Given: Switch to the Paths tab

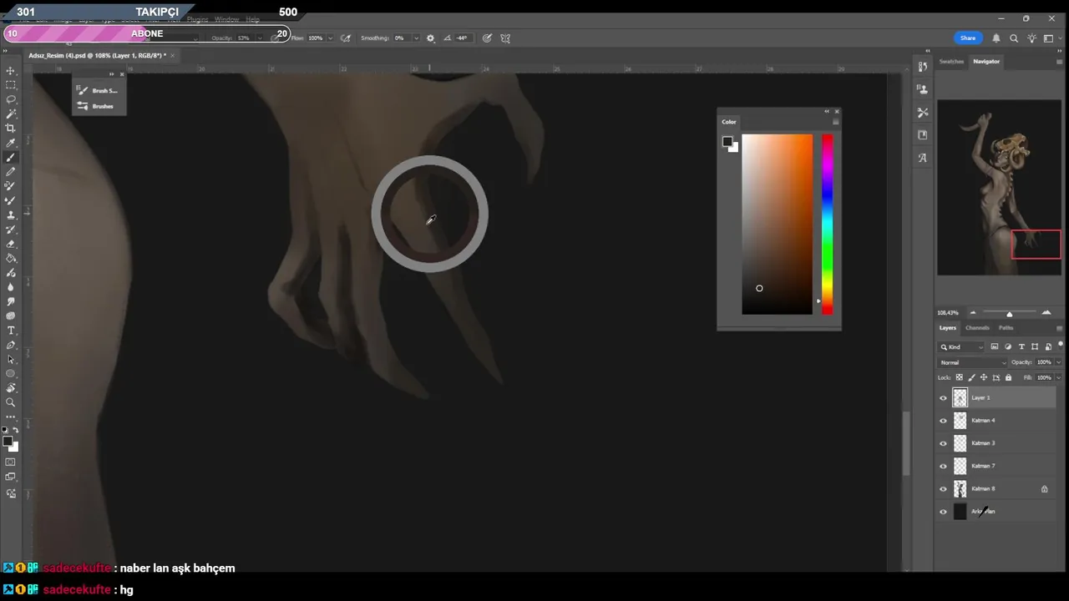Looking at the screenshot, I should 1006,327.
